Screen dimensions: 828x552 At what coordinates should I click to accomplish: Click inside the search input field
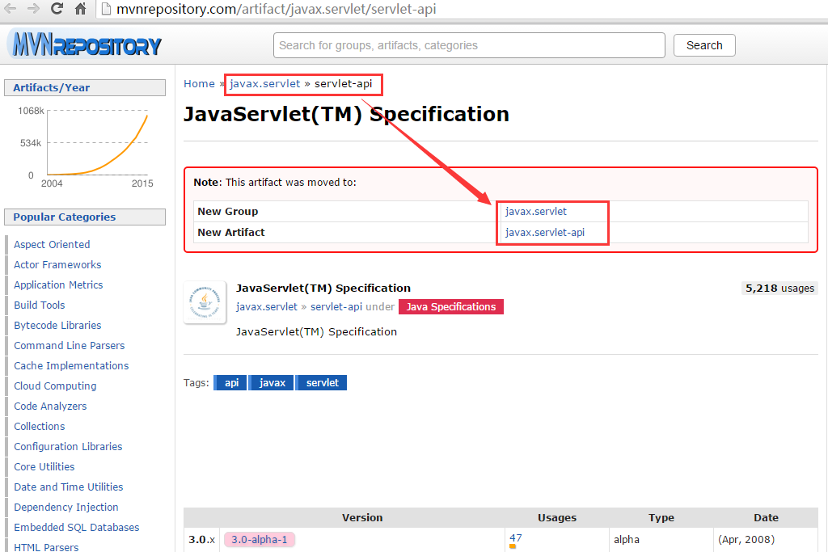pos(469,45)
